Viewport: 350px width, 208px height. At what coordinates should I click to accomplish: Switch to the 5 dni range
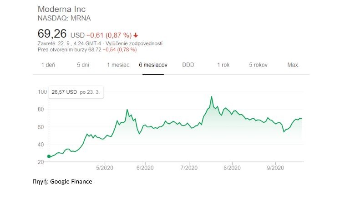[83, 65]
